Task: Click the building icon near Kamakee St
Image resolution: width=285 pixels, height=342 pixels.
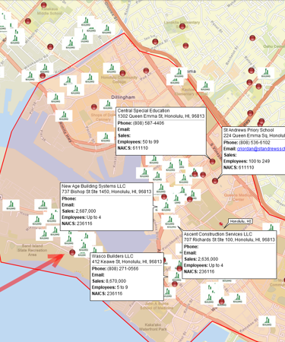Action: [x=267, y=321]
